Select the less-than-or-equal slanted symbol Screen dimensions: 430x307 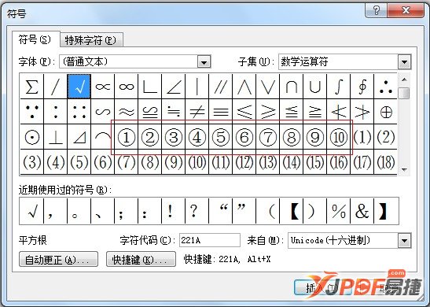pyautogui.click(x=244, y=112)
